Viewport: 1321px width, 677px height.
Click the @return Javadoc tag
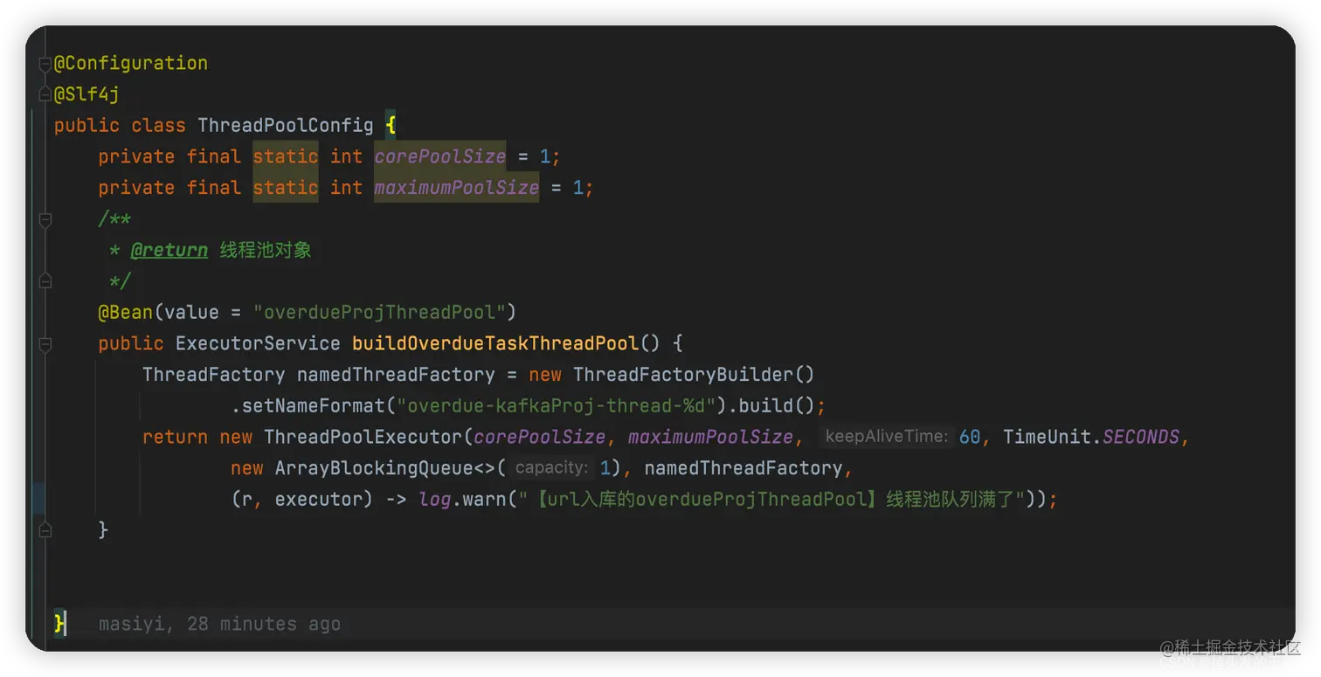pos(169,251)
